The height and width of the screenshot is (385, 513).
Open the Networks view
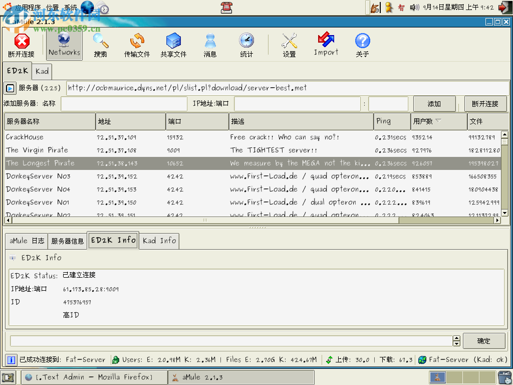[x=64, y=45]
